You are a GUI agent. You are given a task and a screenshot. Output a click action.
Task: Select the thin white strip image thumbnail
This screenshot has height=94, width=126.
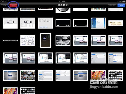coord(10,40)
